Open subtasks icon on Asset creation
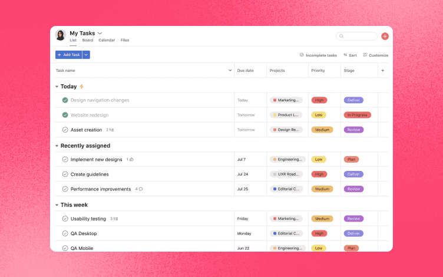This screenshot has height=277, width=443. 111,130
